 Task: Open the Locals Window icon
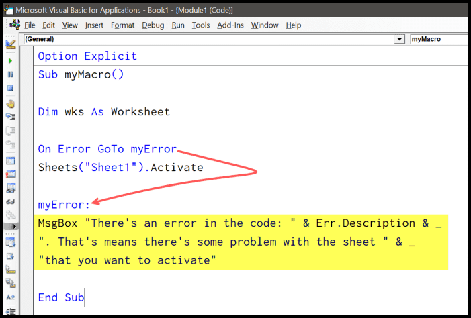click(x=11, y=161)
